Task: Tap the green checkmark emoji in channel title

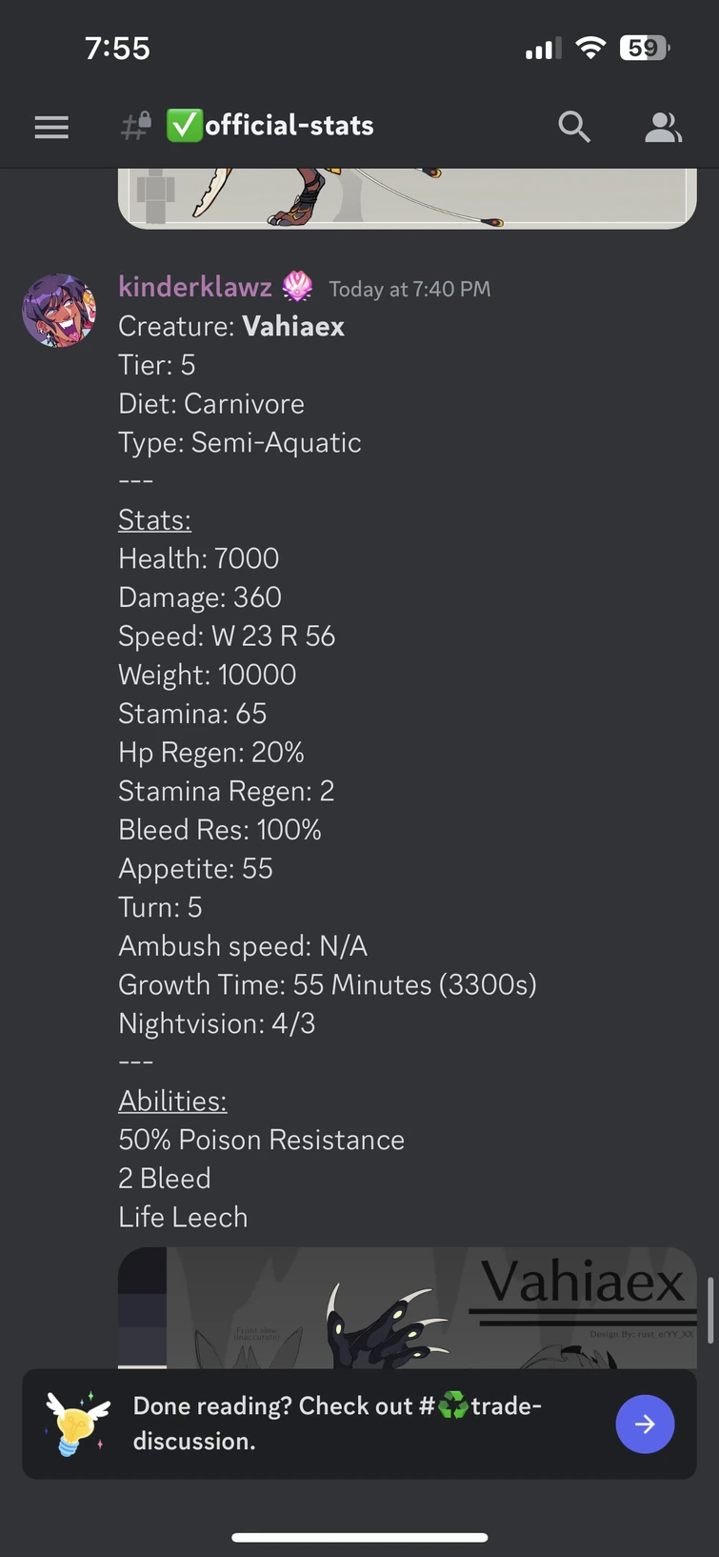Action: click(x=185, y=126)
